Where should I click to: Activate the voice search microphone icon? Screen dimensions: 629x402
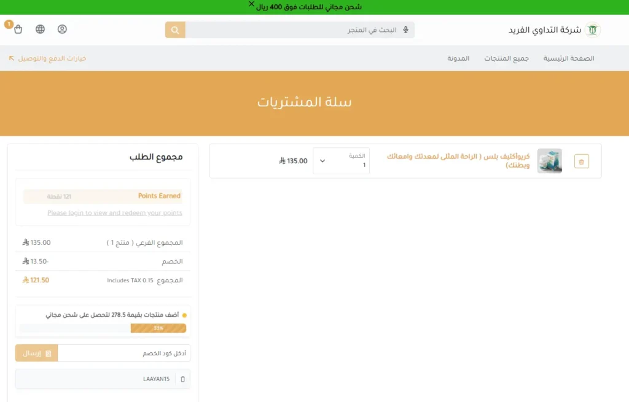click(x=406, y=29)
